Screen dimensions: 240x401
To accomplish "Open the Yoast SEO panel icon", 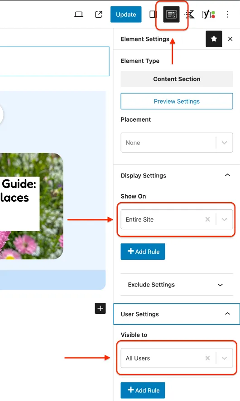I will (208, 15).
